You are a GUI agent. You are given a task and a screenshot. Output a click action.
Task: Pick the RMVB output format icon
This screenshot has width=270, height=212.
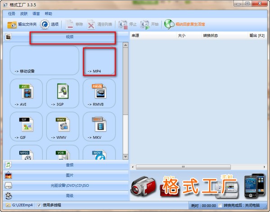[x=99, y=91]
